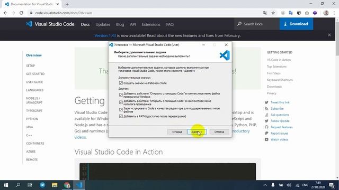The width and height of the screenshot is (339, 190).
Task: Show hidden system tray icons chevron
Action: point(265,185)
